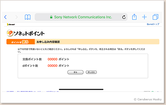
Task: Click the 申し込む button
Action: coord(91,72)
